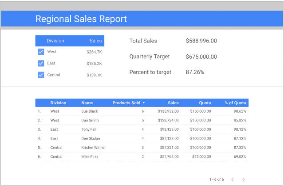
Task: Click the Total Sales value $588,996.00
Action: point(201,41)
